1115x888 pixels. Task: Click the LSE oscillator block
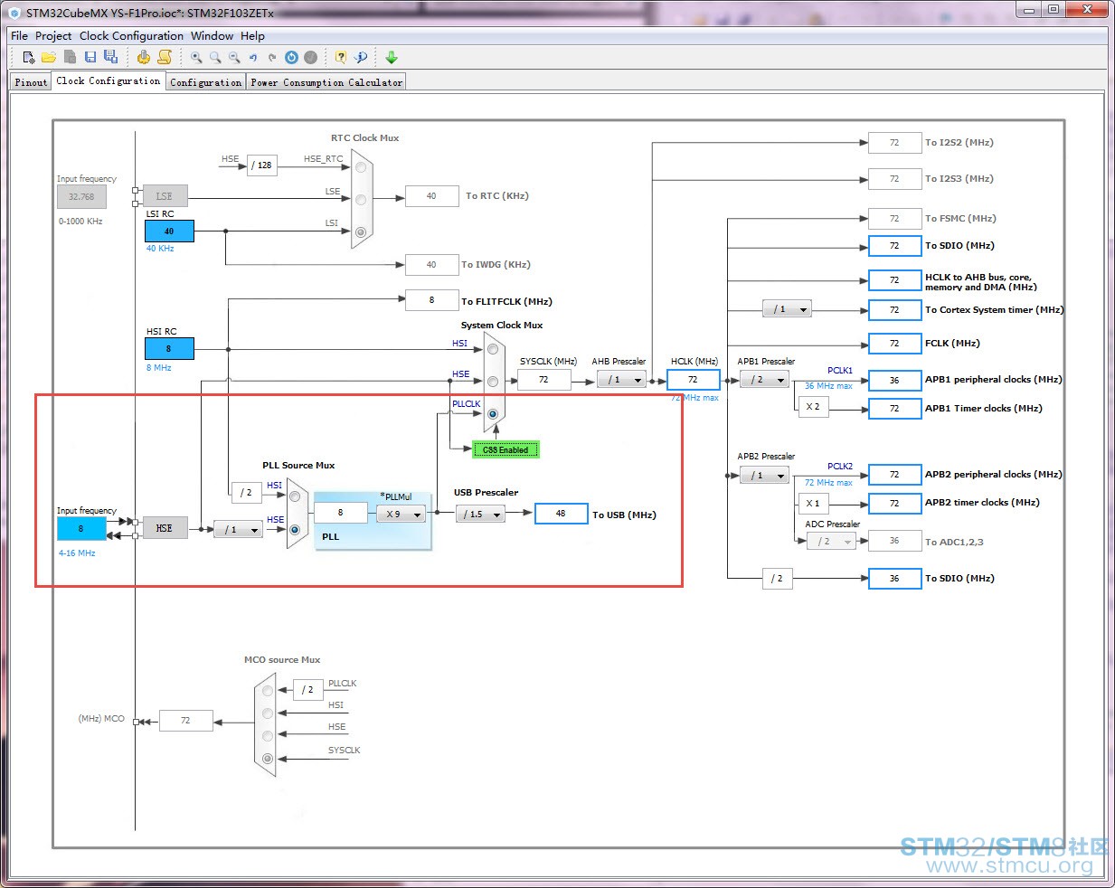pyautogui.click(x=165, y=196)
